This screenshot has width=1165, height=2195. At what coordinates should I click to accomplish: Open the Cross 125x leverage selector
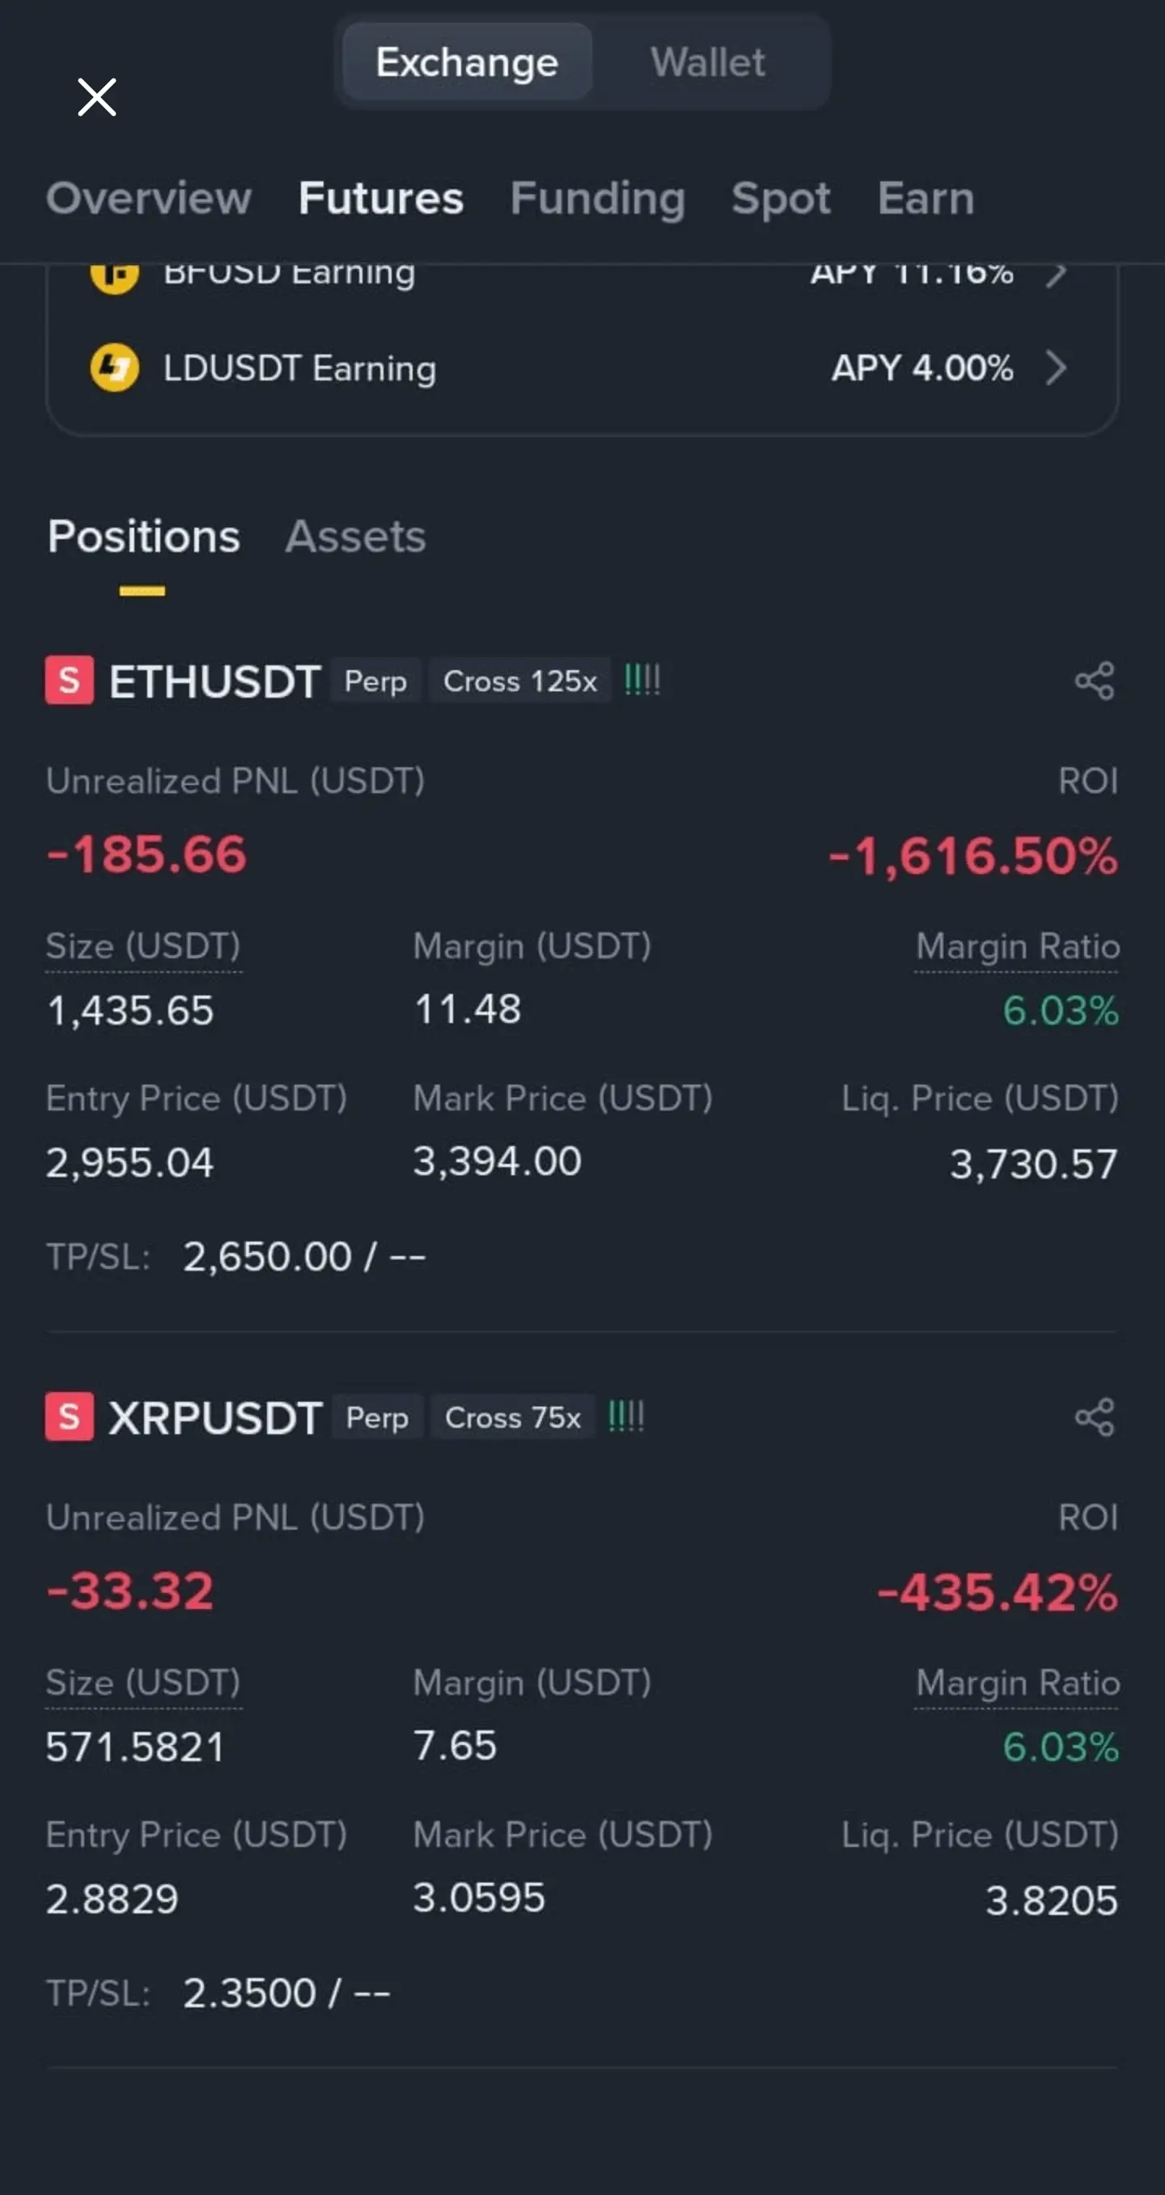pyautogui.click(x=519, y=680)
